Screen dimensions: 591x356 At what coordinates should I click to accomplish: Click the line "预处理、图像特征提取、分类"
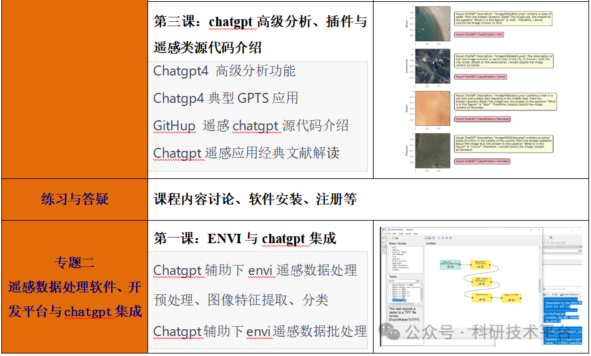tap(241, 300)
